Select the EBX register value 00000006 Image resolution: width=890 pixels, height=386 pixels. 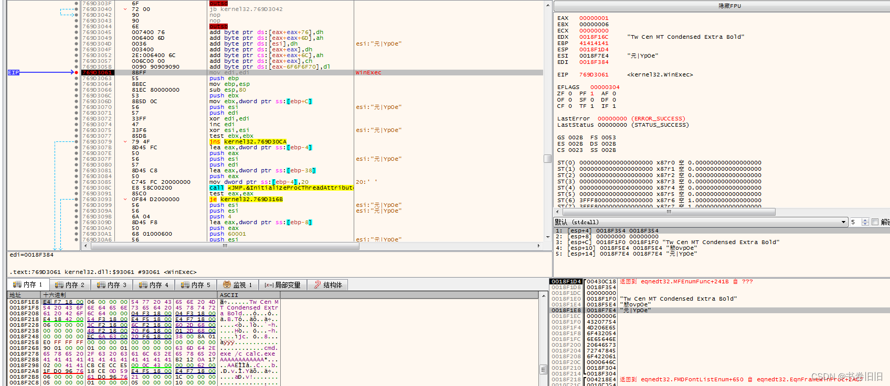594,25
